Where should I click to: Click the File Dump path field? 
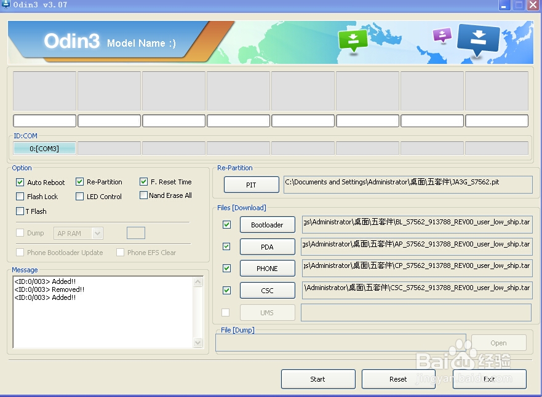pyautogui.click(x=341, y=343)
